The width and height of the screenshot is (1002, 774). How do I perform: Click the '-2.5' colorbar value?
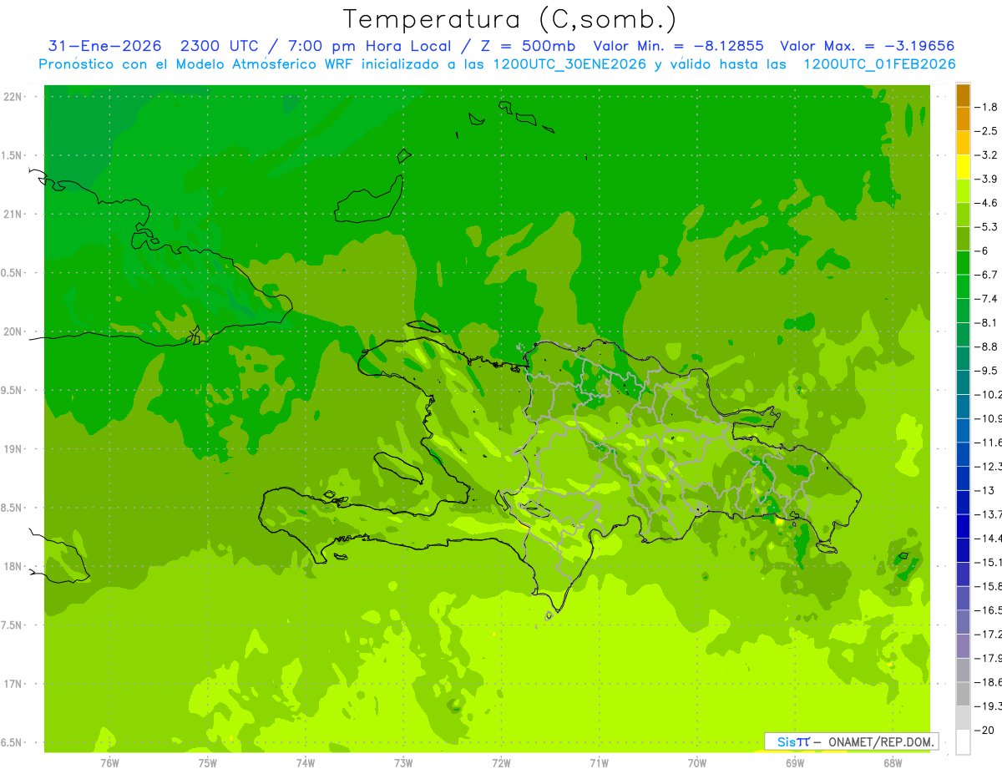click(x=986, y=131)
